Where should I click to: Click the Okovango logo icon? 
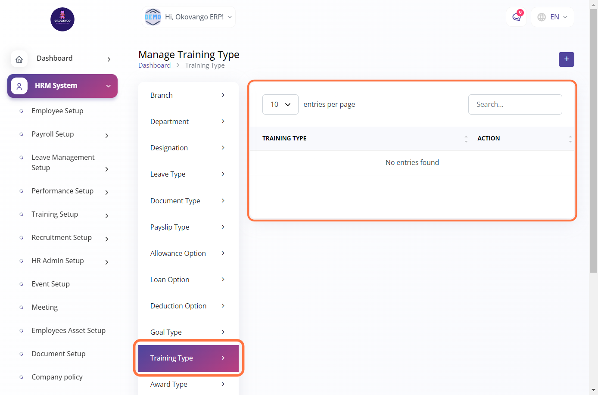62,19
